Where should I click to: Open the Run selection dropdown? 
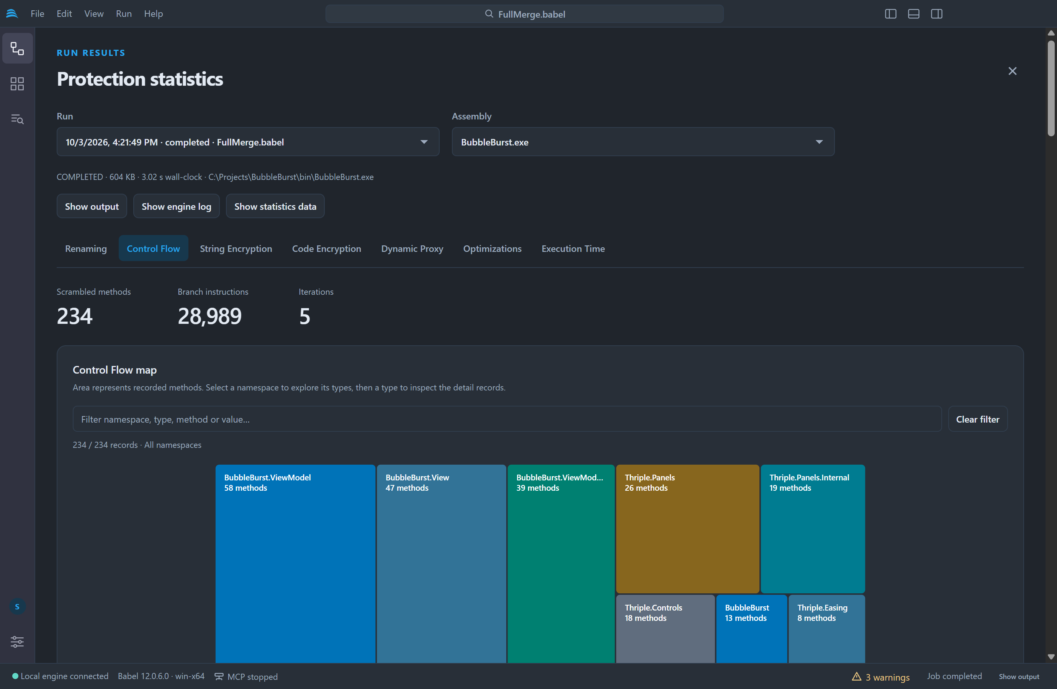coord(248,142)
